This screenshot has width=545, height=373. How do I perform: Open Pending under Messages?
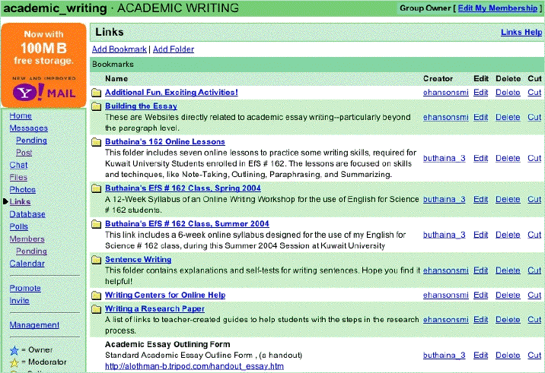click(x=31, y=141)
